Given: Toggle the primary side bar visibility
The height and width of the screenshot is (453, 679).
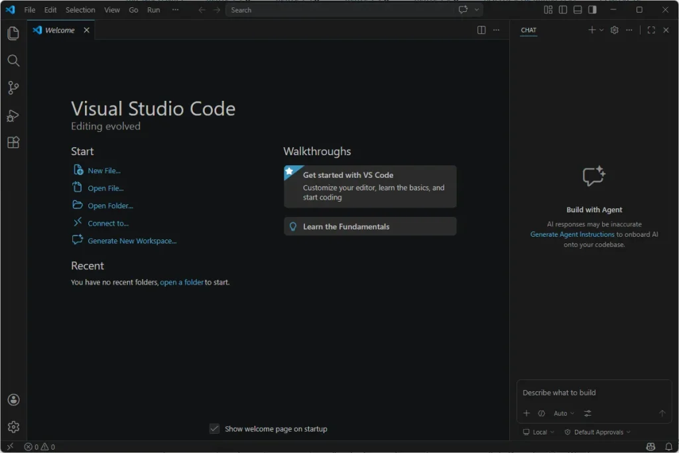Looking at the screenshot, I should (563, 10).
